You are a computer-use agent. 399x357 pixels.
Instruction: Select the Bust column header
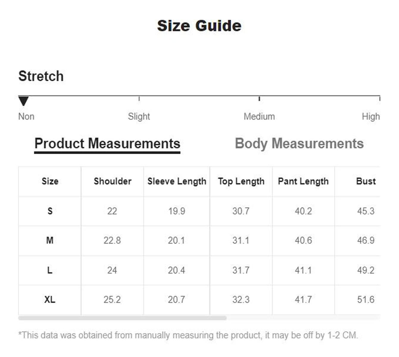pos(366,181)
